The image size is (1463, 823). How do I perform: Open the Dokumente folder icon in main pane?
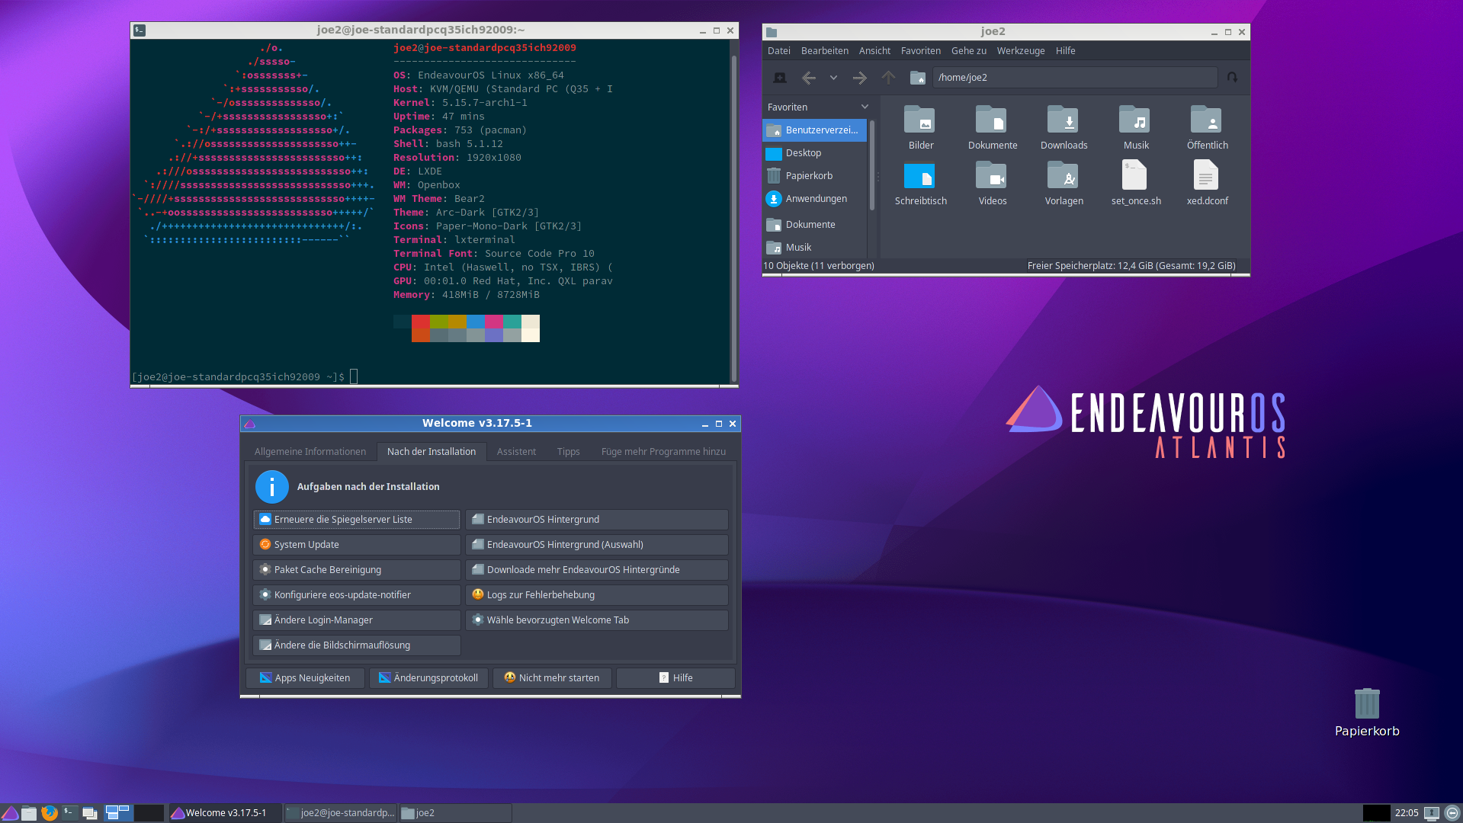[x=992, y=128]
